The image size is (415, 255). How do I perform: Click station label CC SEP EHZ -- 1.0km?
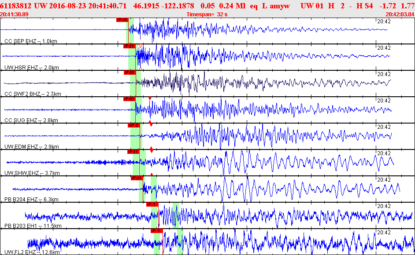(31, 41)
